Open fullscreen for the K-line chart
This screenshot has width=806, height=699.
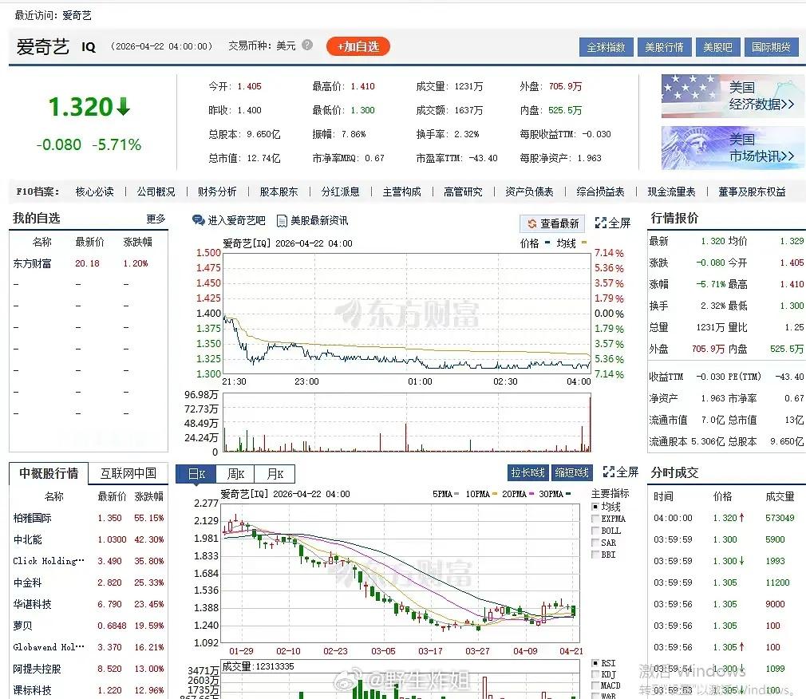[x=620, y=472]
